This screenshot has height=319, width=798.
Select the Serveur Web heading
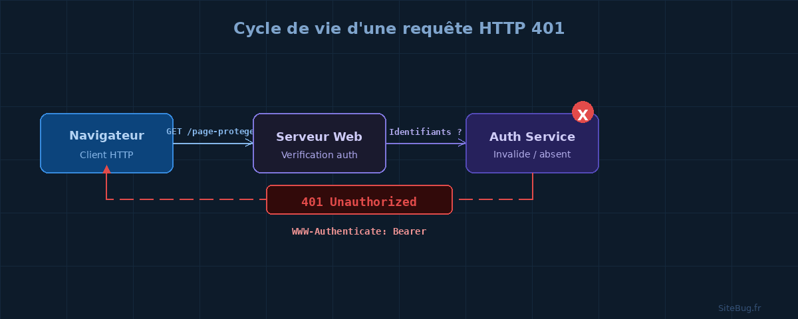pos(319,136)
